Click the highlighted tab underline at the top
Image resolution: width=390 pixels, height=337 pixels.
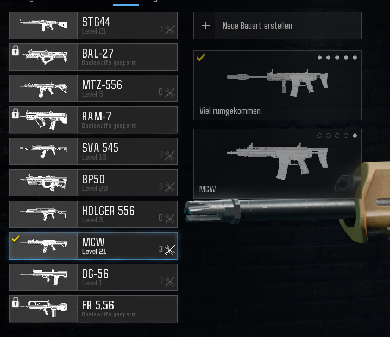click(x=126, y=5)
